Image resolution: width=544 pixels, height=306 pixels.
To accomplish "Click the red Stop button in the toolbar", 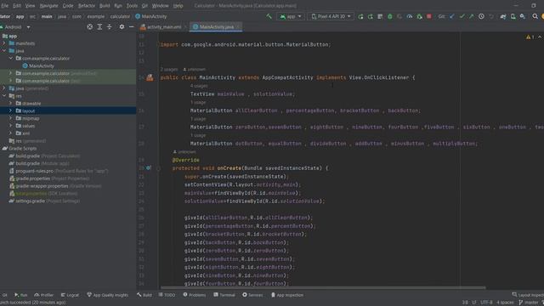I will [x=429, y=16].
